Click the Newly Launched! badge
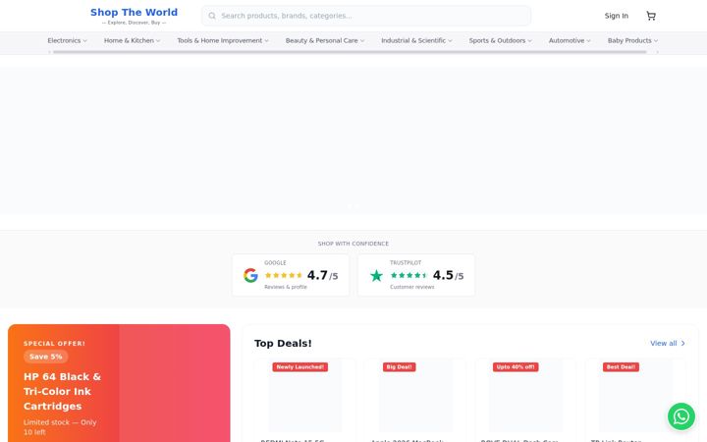Screen dimensions: 707x442 (x=299, y=367)
